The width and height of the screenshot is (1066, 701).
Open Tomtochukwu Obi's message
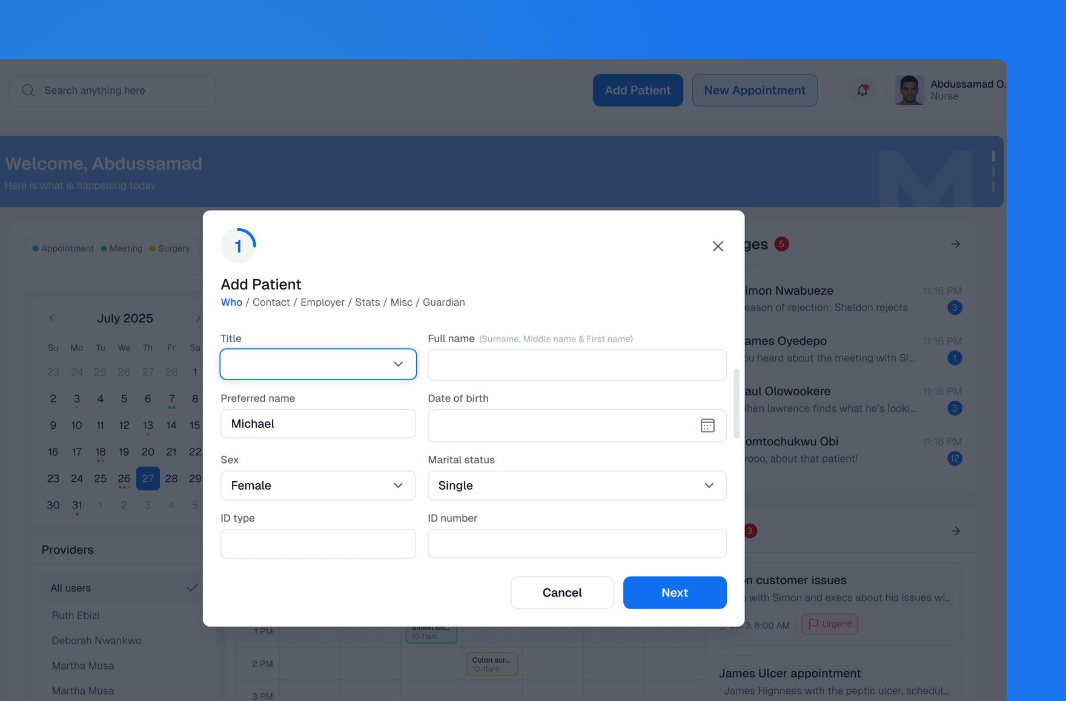tap(853, 450)
